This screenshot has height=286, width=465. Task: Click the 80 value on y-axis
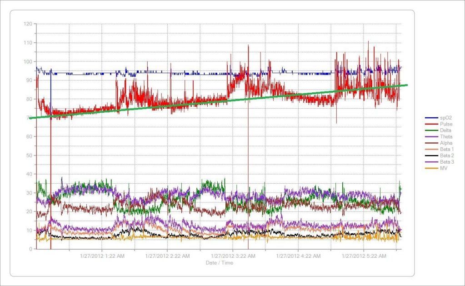click(x=29, y=99)
